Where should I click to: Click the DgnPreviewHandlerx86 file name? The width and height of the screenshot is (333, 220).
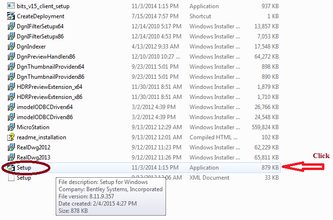46,57
